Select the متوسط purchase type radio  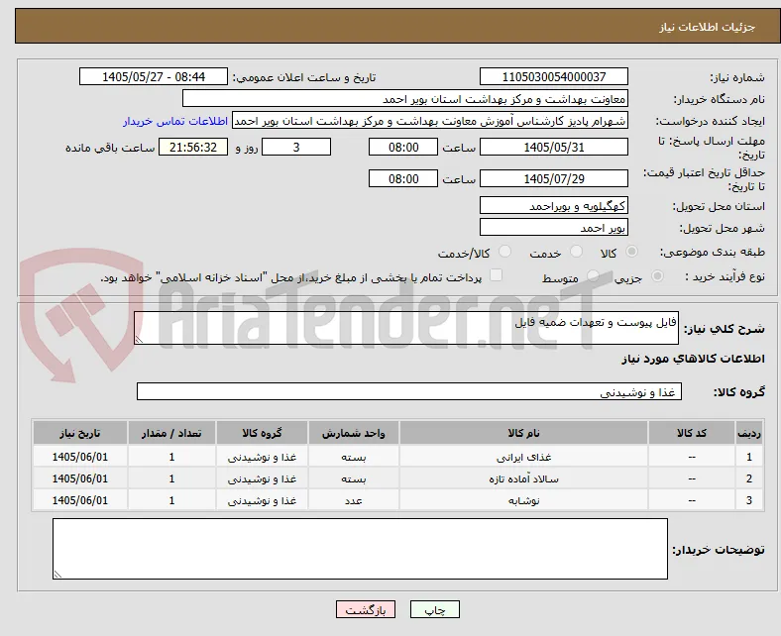pos(593,276)
